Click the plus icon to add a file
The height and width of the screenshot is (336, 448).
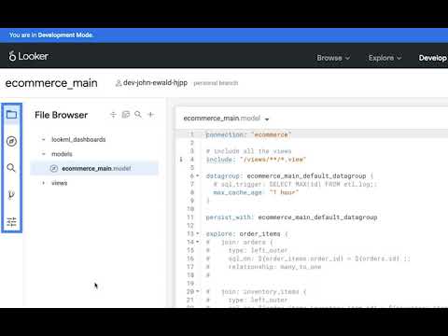click(x=151, y=115)
